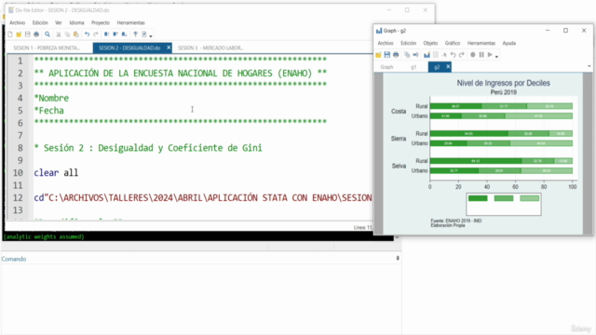Go to next bookmark icon
The width and height of the screenshot is (596, 335).
pos(124,34)
